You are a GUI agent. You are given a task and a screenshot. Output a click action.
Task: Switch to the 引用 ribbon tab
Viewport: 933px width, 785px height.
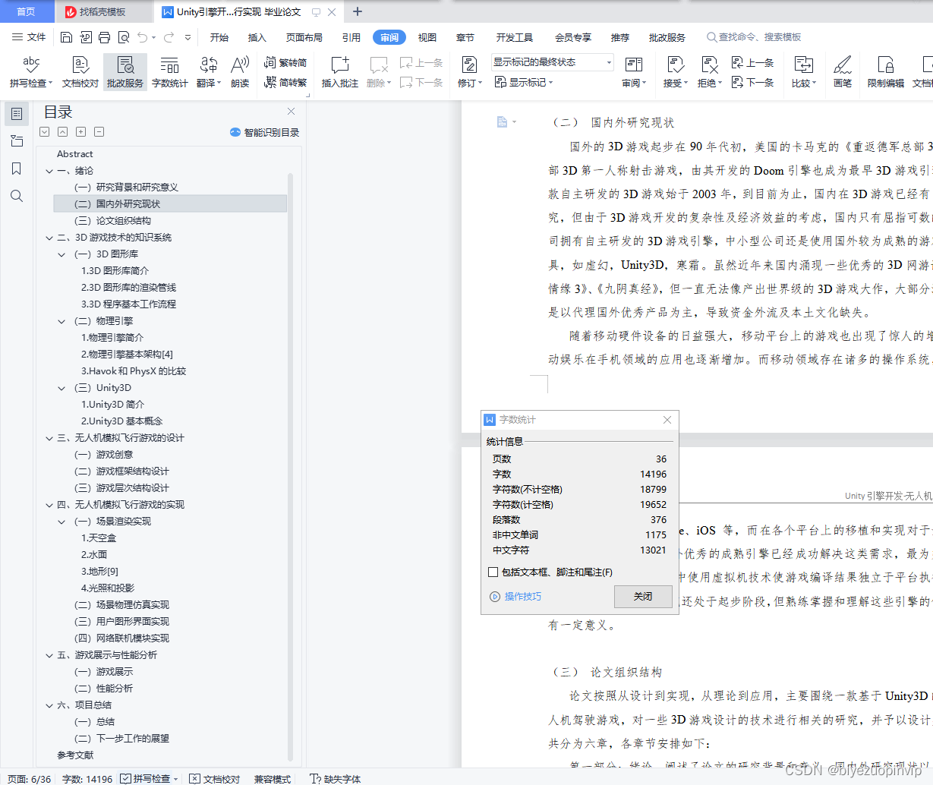click(x=351, y=37)
